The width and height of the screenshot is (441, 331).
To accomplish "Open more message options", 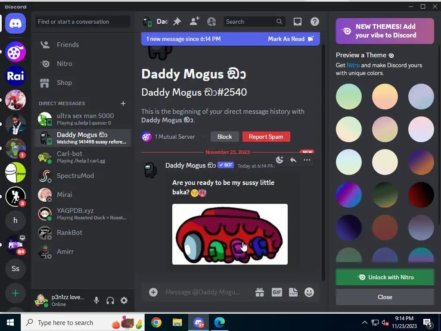I will (307, 160).
